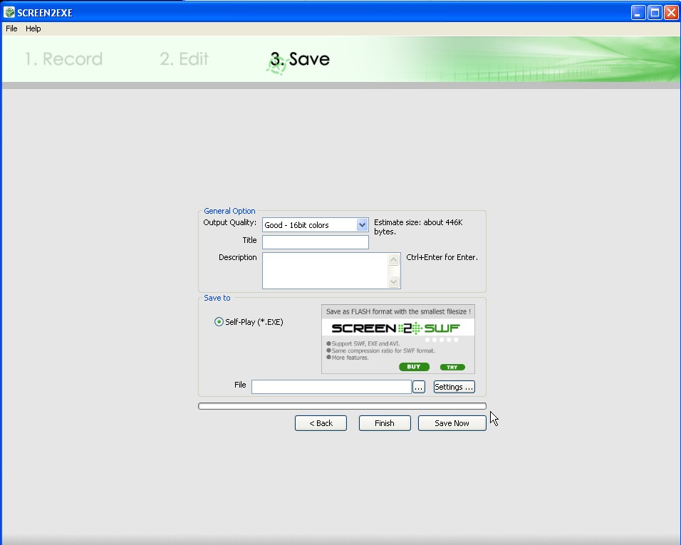Click the 'Ctrl+Enter for Enter.' hint text
681x545 pixels.
click(x=442, y=257)
